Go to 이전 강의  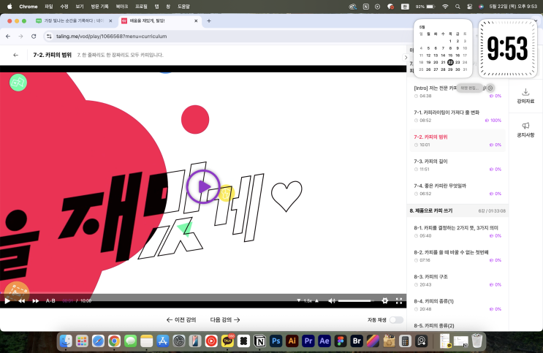coord(181,320)
